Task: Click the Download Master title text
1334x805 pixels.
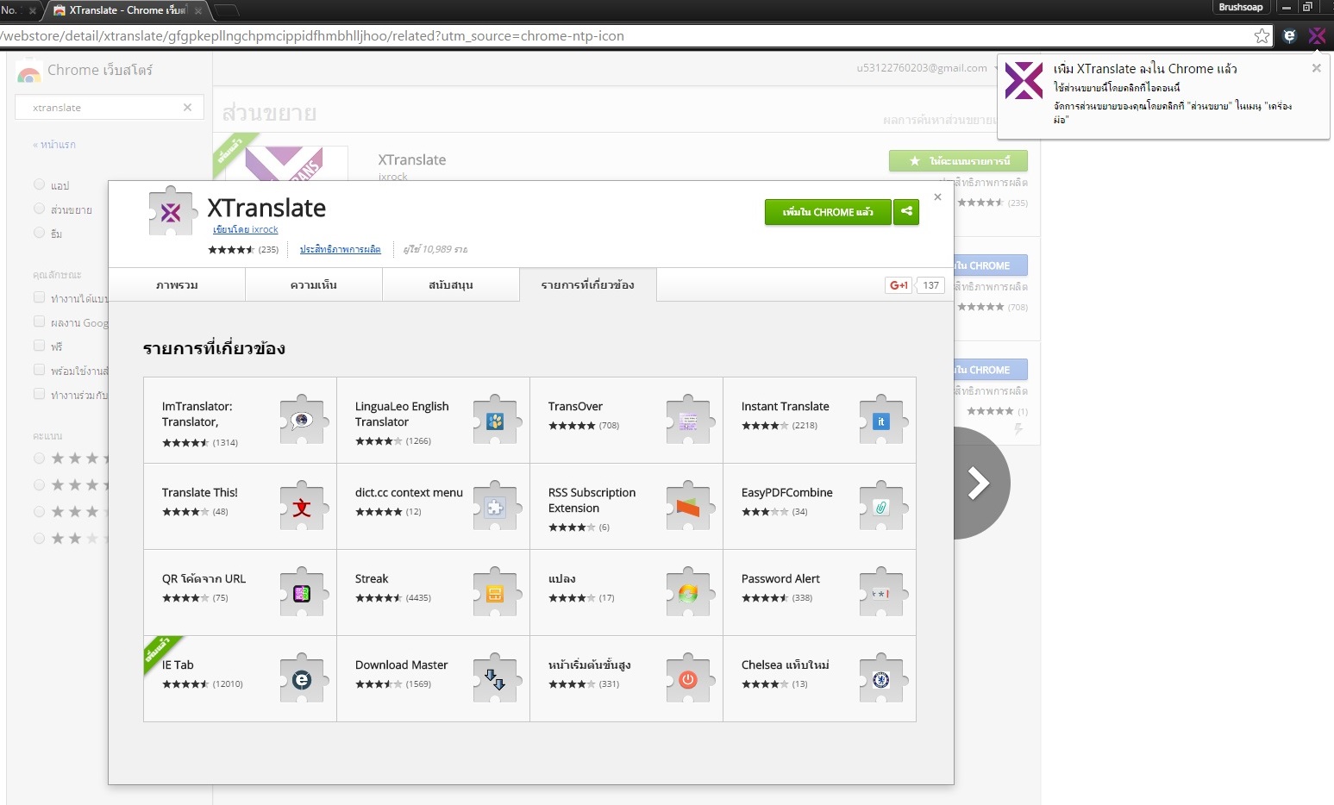Action: pyautogui.click(x=402, y=665)
